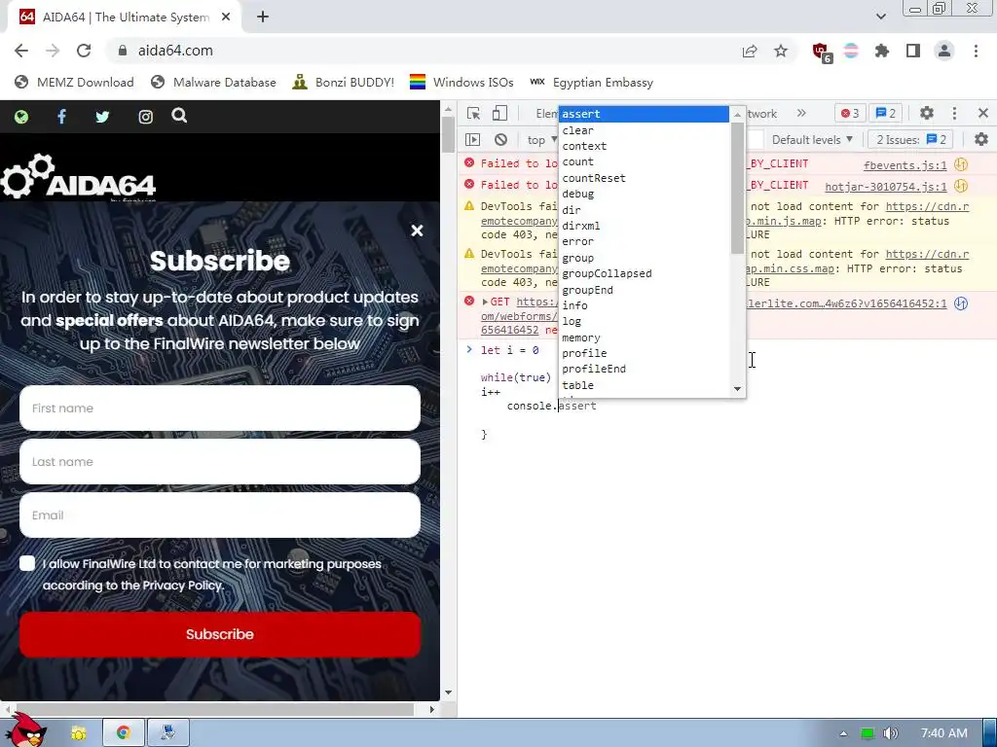Open the Extensions puzzle icon
This screenshot has height=747, width=997.
click(x=882, y=51)
